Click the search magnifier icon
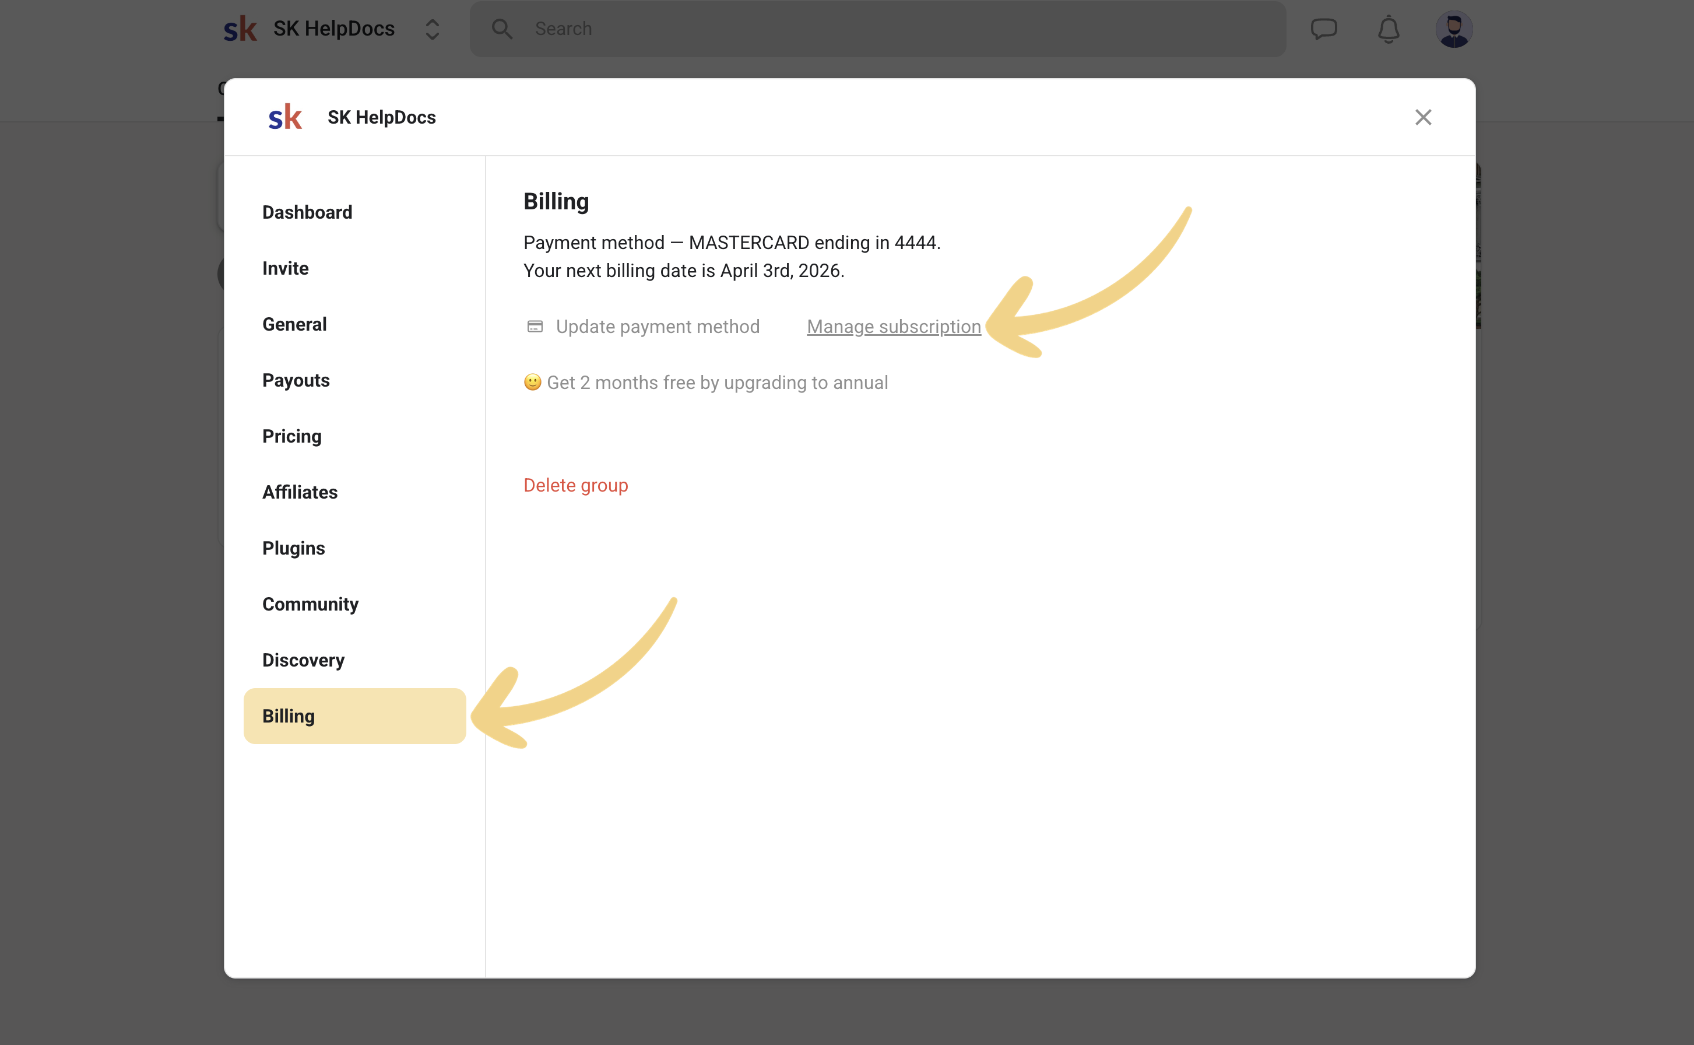 (x=501, y=29)
